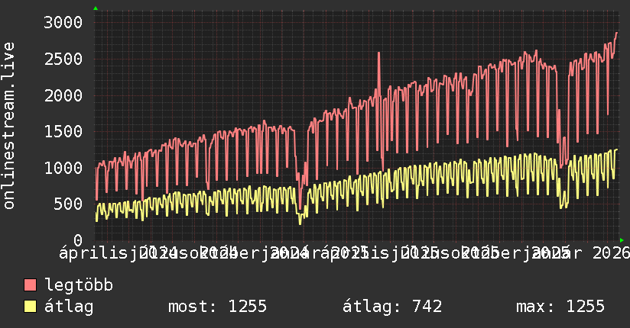Screen dimensions: 630x328
Task: Click the green arrow ending the x-axis
Action: pyautogui.click(x=622, y=240)
